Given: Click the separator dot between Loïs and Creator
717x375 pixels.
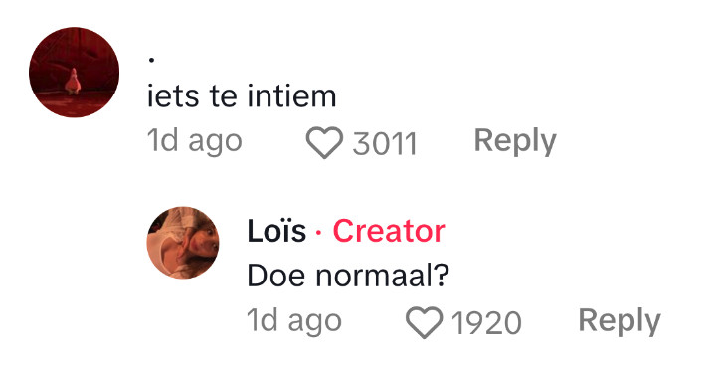Looking at the screenshot, I should pyautogui.click(x=318, y=233).
